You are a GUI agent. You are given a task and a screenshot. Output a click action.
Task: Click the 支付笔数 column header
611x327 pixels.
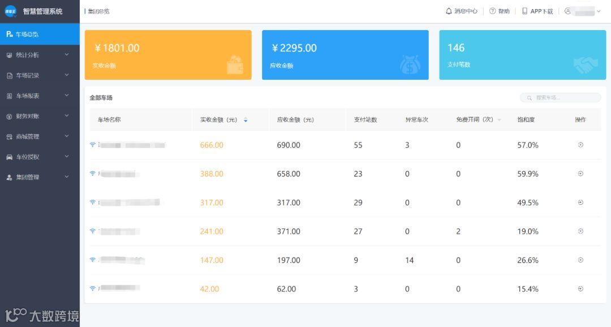(x=365, y=119)
